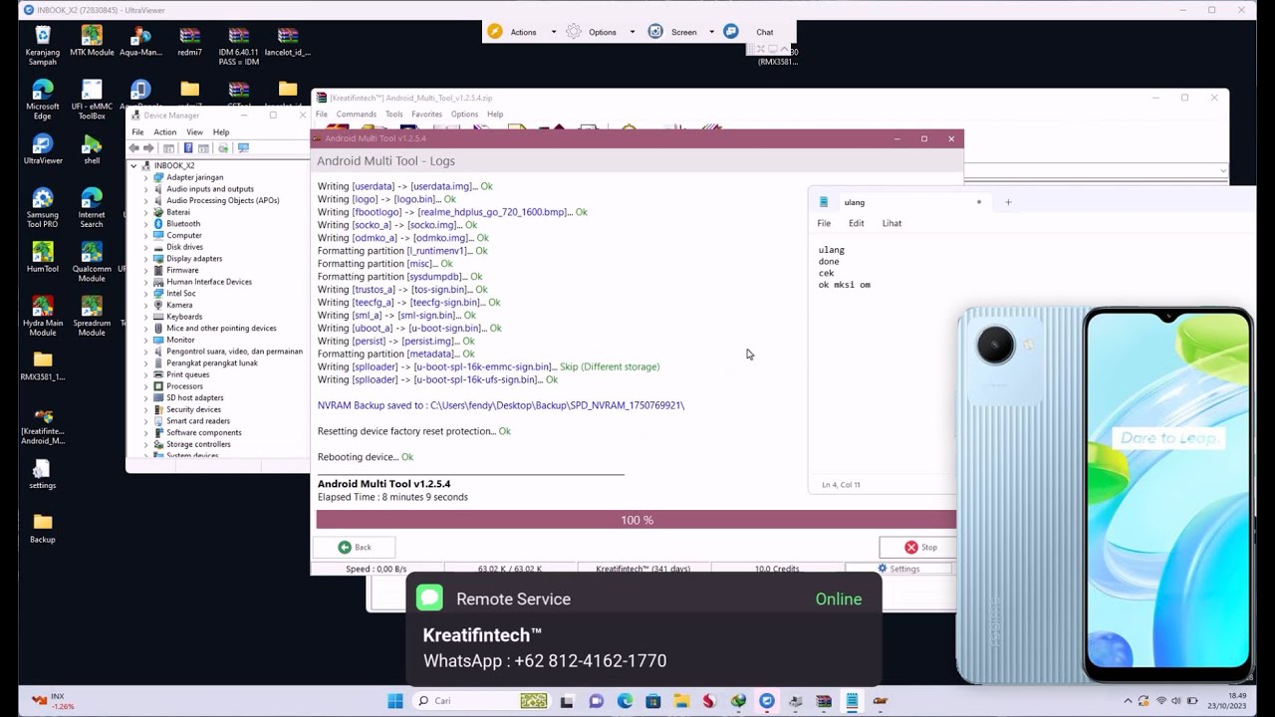The height and width of the screenshot is (717, 1275).
Task: Open the Actions dropdown arrow in UltraViewer
Action: 554,32
